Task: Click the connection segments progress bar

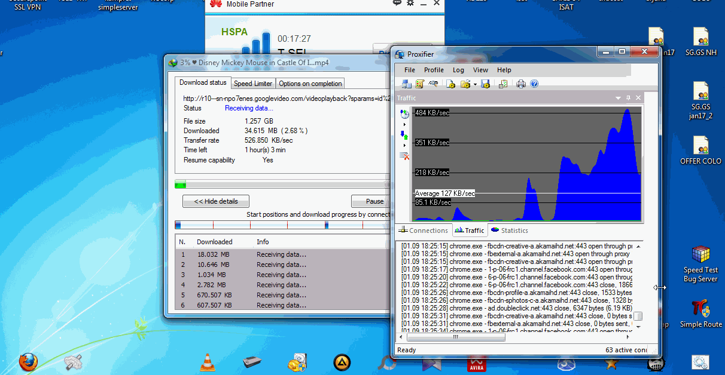Action: [282, 225]
